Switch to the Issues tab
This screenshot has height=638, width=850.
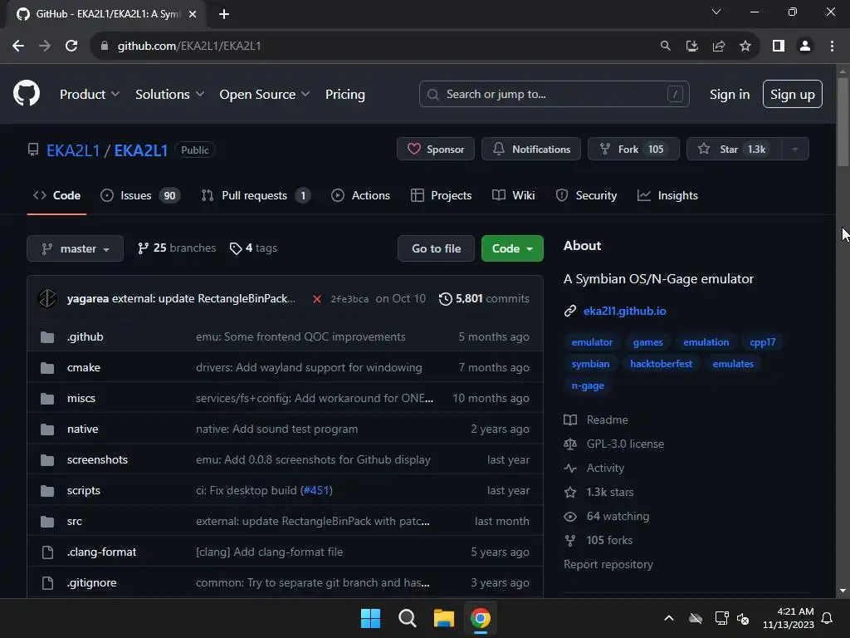[x=140, y=196]
